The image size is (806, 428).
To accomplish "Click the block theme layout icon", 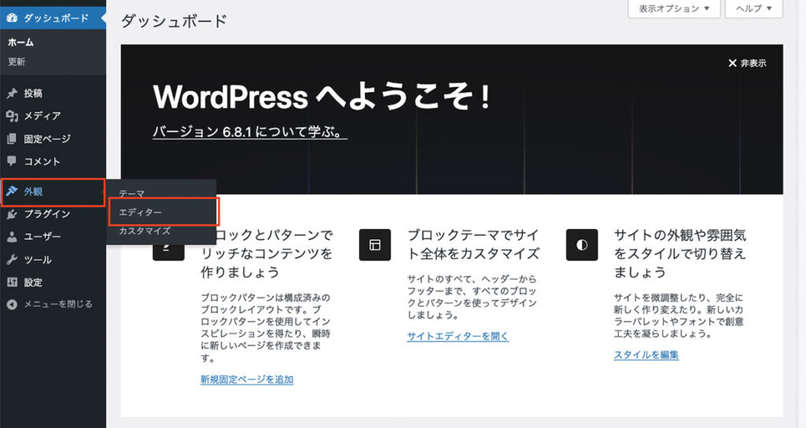I will (x=375, y=245).
